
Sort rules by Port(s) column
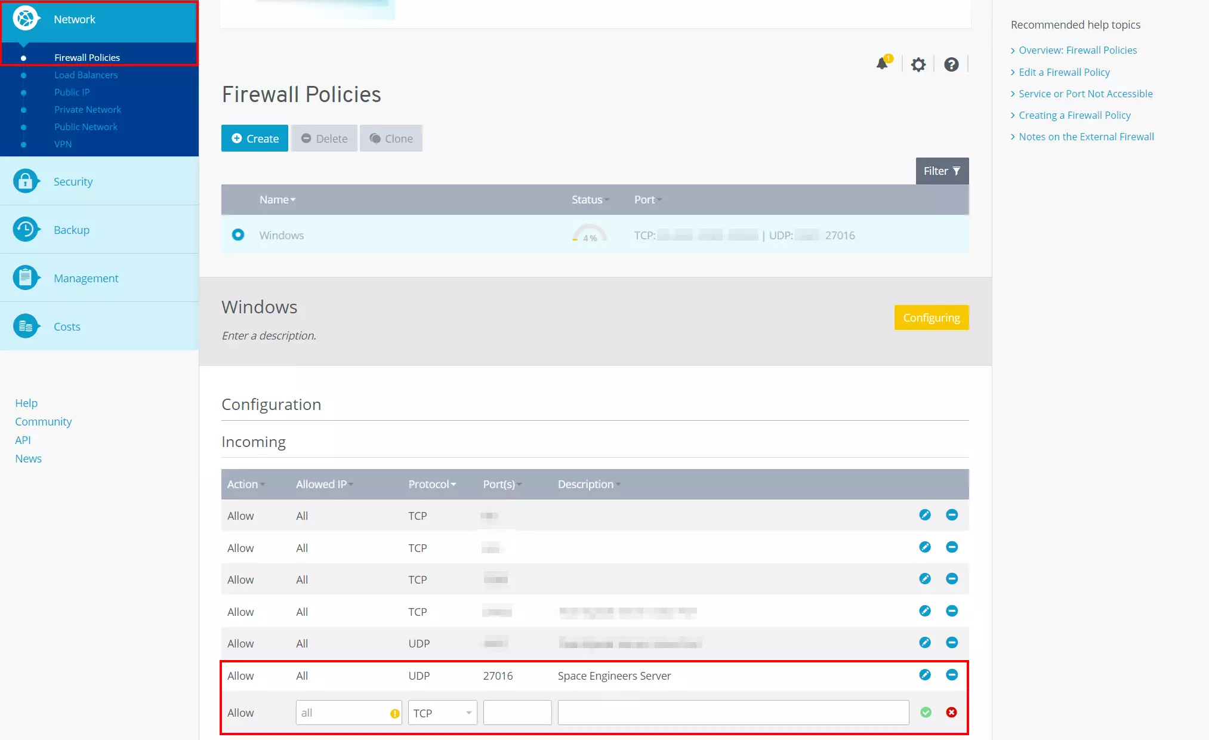click(x=502, y=484)
